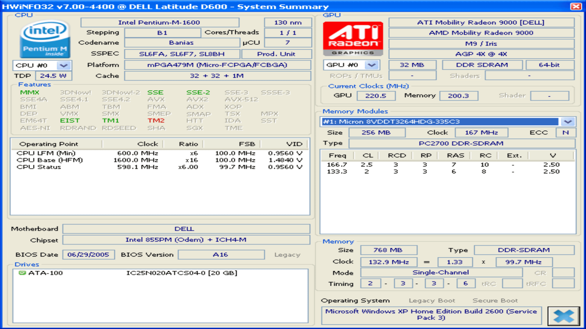Viewport: 586px width, 329px height.
Task: Open the CPU #0 selector dropdown
Action: 64,65
